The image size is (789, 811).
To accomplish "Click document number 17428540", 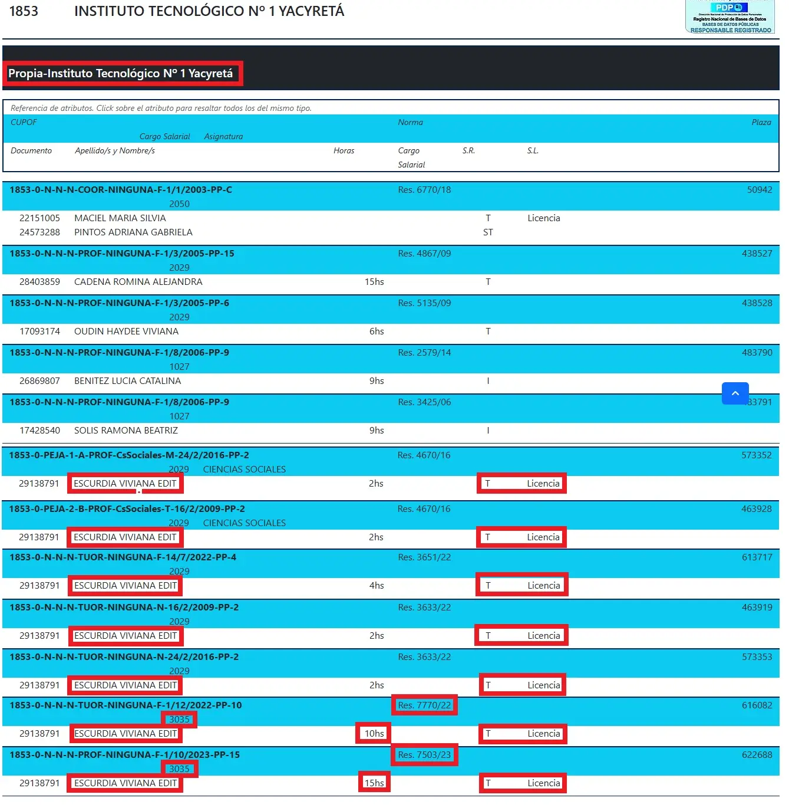I will tap(39, 431).
